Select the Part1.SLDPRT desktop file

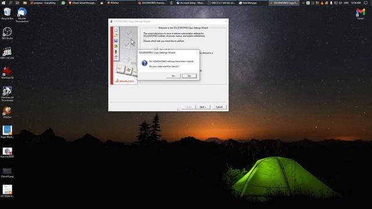(x=7, y=152)
